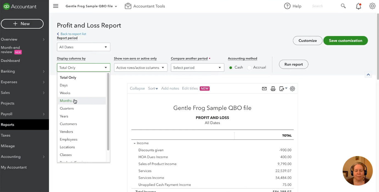The width and height of the screenshot is (379, 192).
Task: Open the Compare another period dropdown
Action: point(197,67)
